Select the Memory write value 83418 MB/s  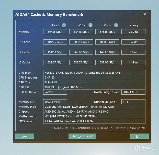click(x=81, y=32)
